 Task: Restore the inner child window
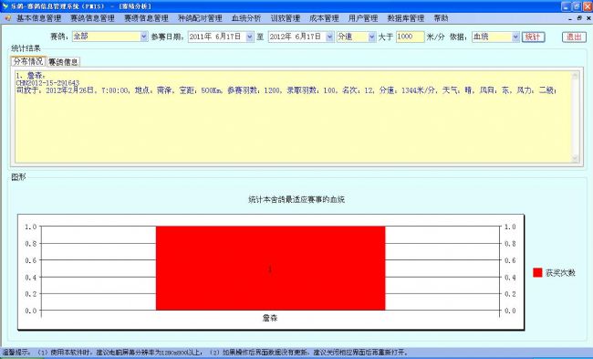[x=579, y=18]
